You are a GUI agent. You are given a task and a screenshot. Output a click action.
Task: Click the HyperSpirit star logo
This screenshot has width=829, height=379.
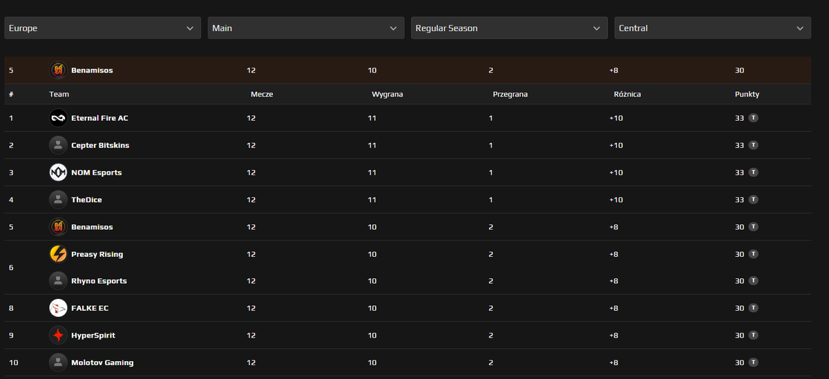(x=58, y=336)
